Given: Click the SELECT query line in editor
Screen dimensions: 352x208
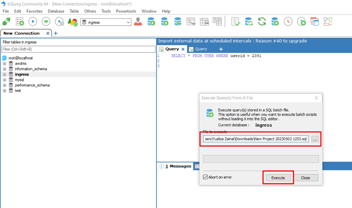Looking at the screenshot, I should click(x=216, y=56).
